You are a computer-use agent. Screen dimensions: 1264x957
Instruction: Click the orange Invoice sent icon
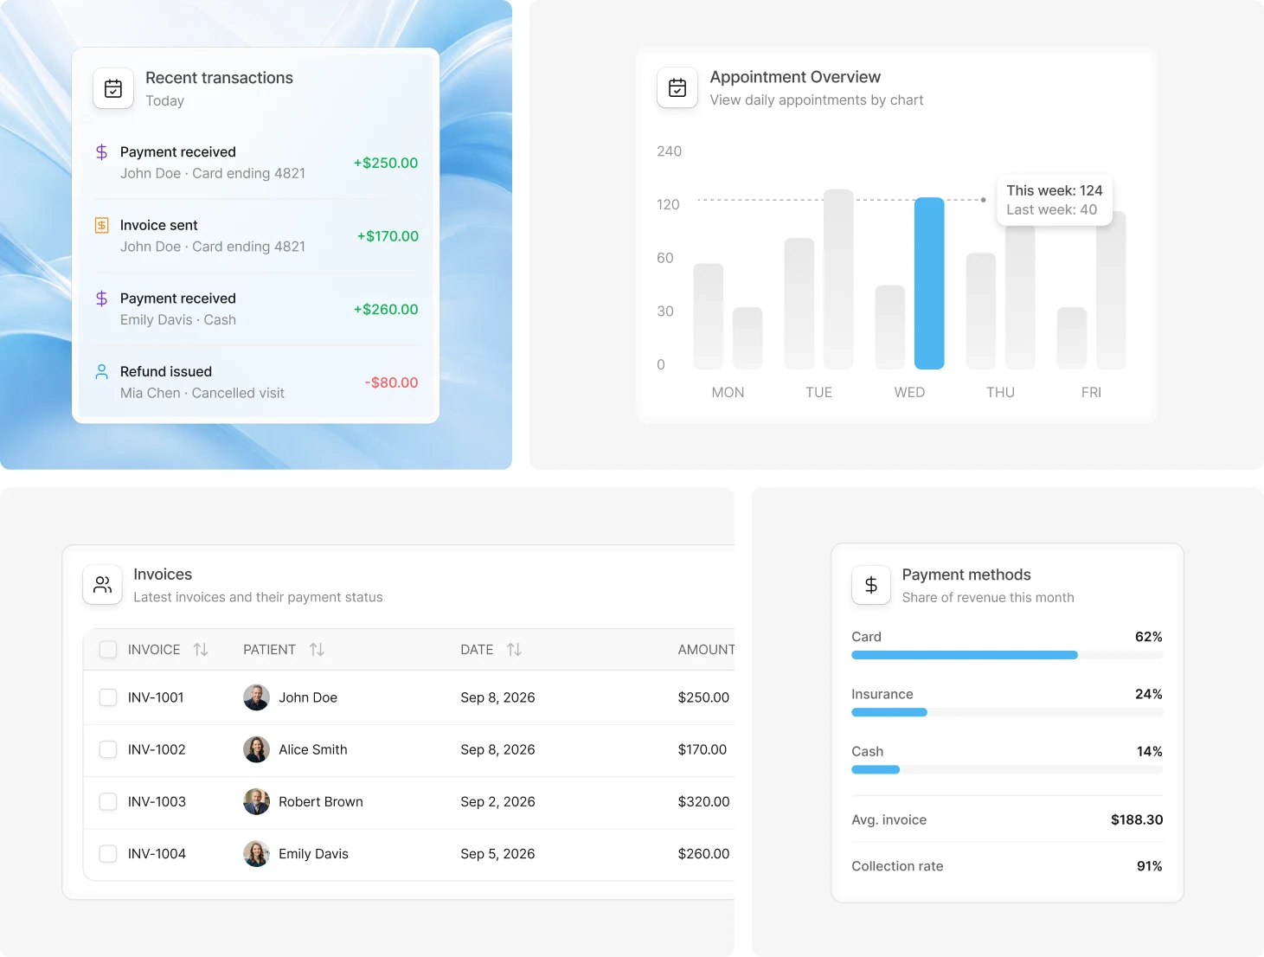102,225
